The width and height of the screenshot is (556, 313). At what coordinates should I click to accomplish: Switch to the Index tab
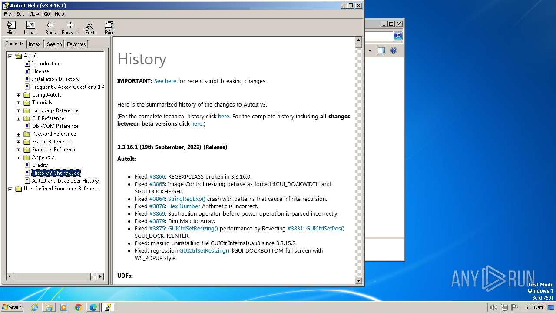click(x=35, y=44)
